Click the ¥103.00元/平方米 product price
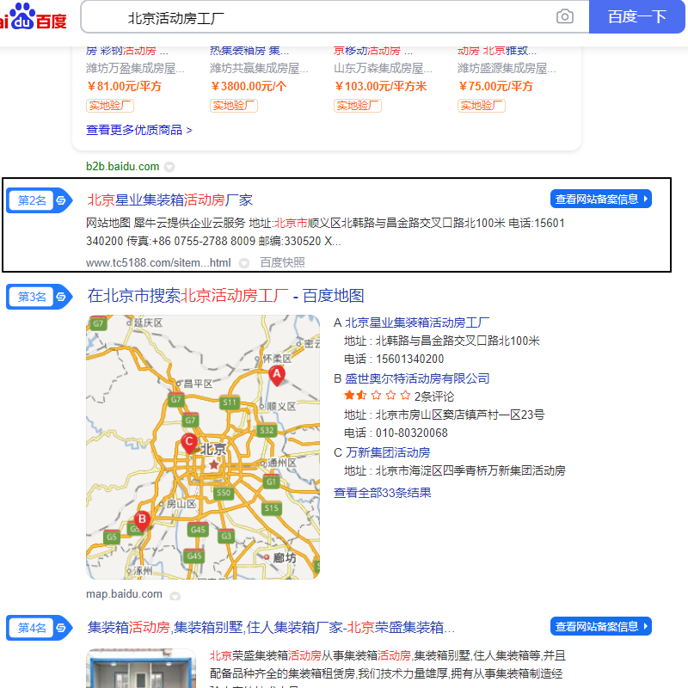This screenshot has height=688, width=688. coord(380,86)
